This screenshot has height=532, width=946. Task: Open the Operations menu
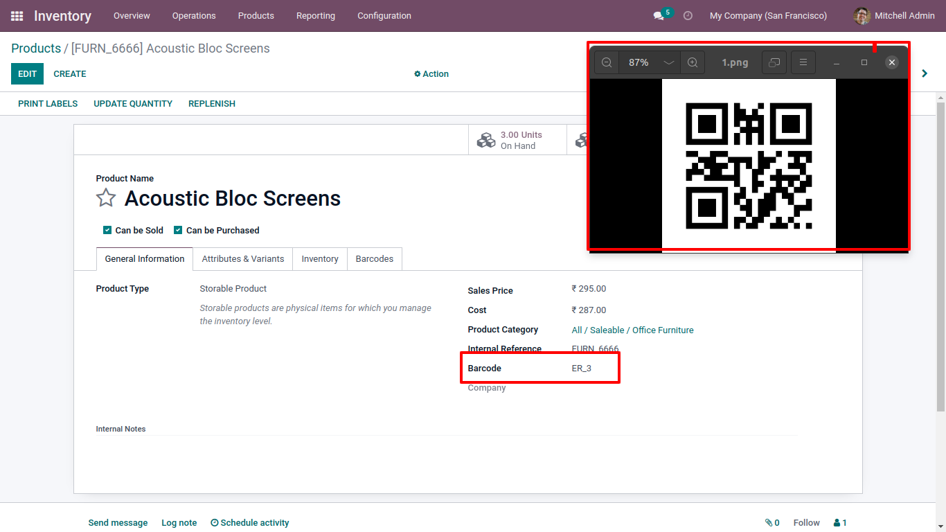click(194, 15)
